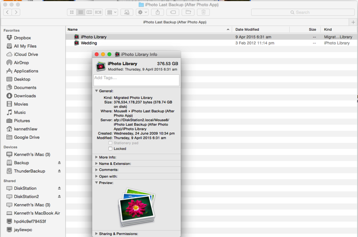Click the Share toolbar button

[x=158, y=12]
